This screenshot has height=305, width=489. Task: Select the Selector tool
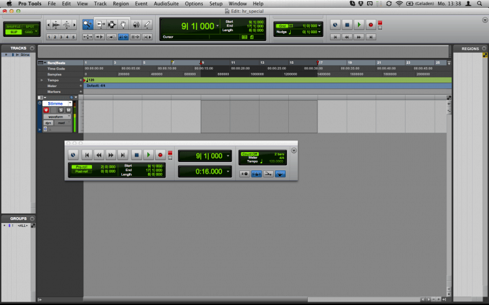click(112, 25)
